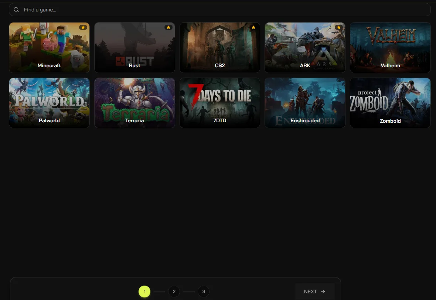Open the Terraria game card
Image resolution: width=436 pixels, height=300 pixels.
click(134, 103)
